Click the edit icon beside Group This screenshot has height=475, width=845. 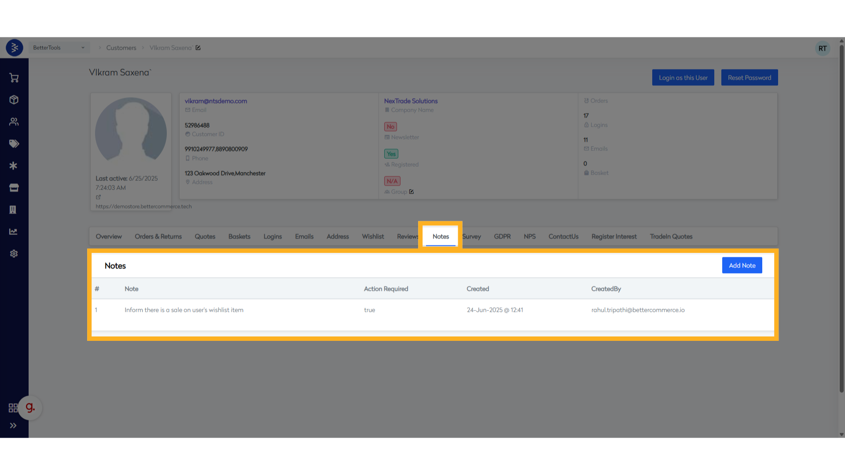pos(411,192)
